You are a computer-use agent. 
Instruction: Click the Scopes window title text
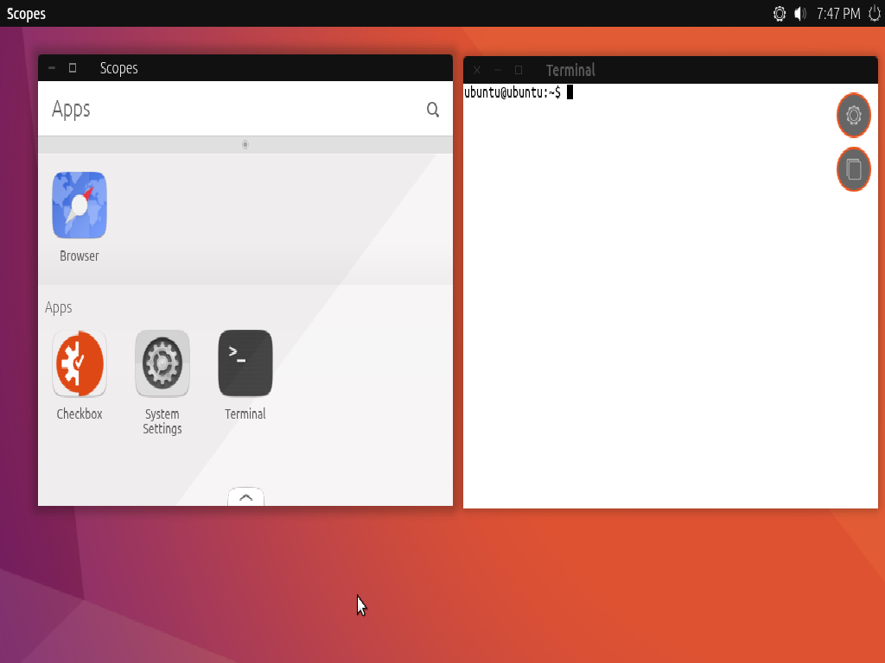pyautogui.click(x=118, y=68)
